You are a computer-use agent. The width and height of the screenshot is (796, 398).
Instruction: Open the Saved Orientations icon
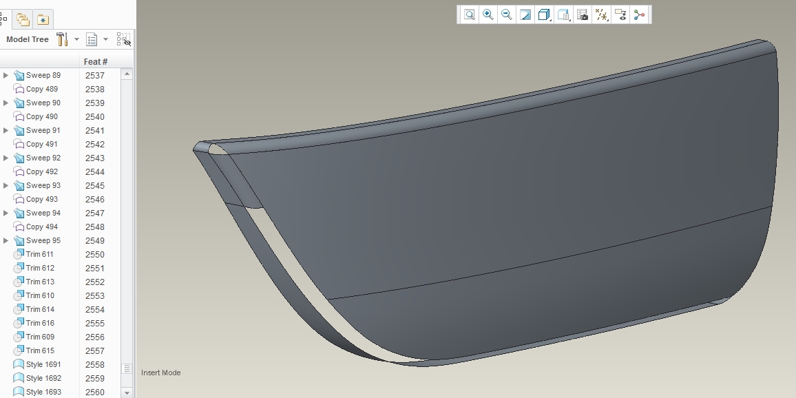(x=563, y=14)
